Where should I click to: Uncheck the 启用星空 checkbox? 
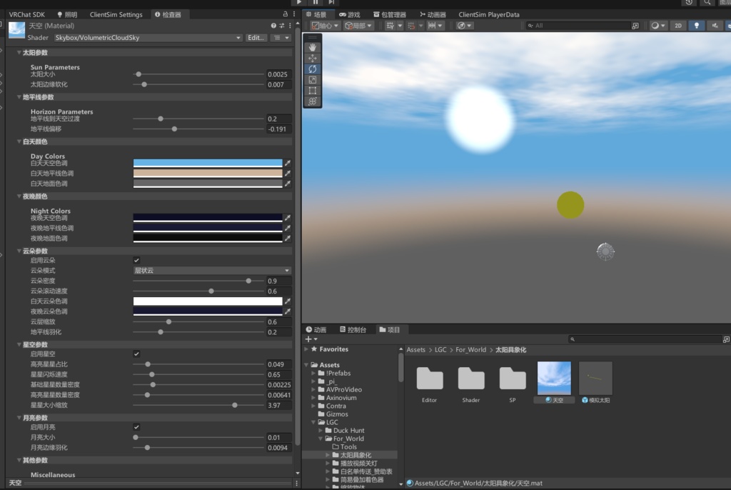tap(137, 354)
